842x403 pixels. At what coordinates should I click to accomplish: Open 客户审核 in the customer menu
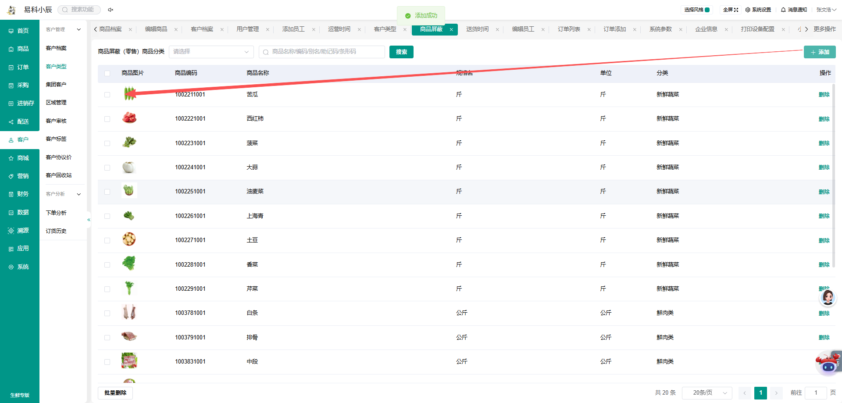[x=56, y=121]
